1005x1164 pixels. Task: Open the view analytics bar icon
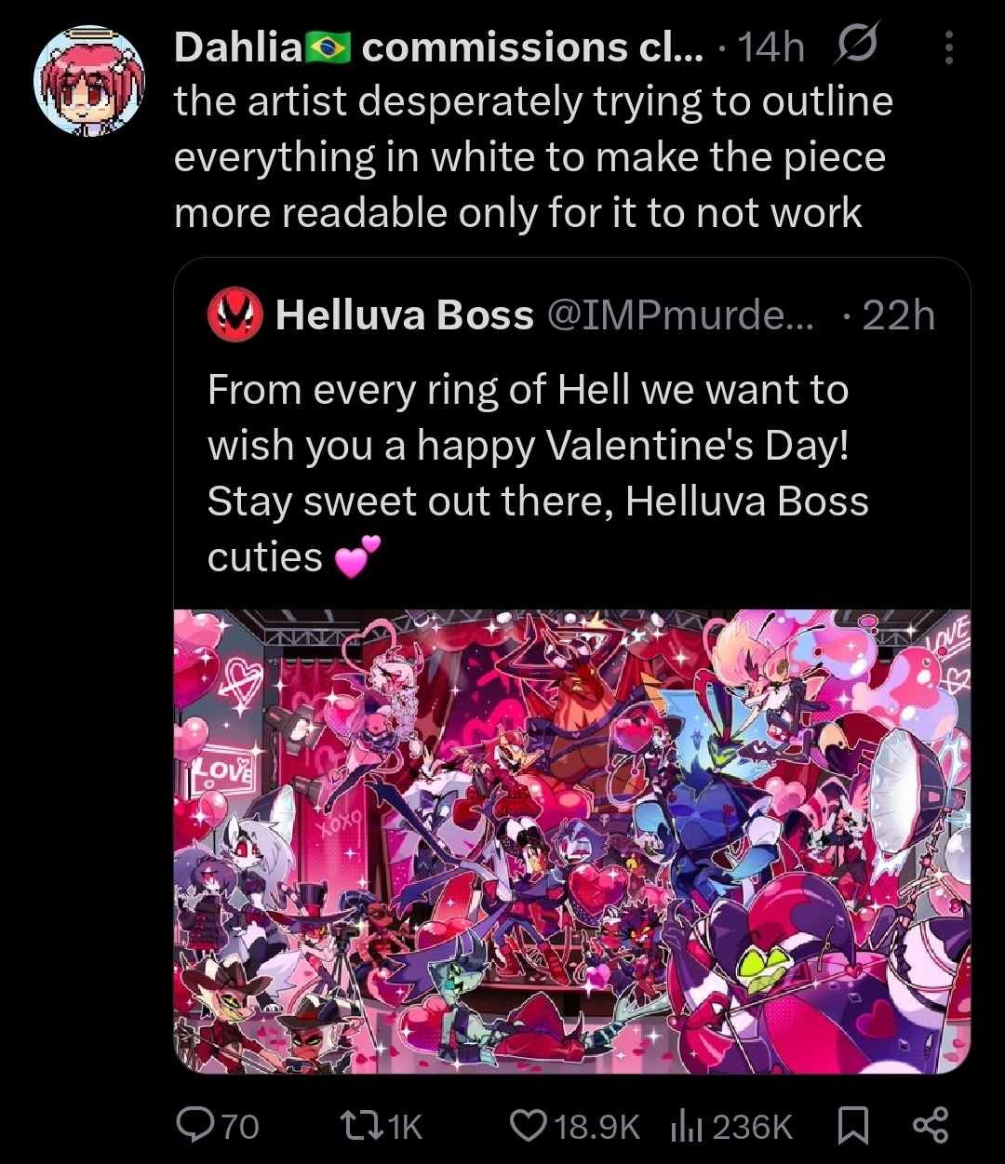click(684, 1126)
